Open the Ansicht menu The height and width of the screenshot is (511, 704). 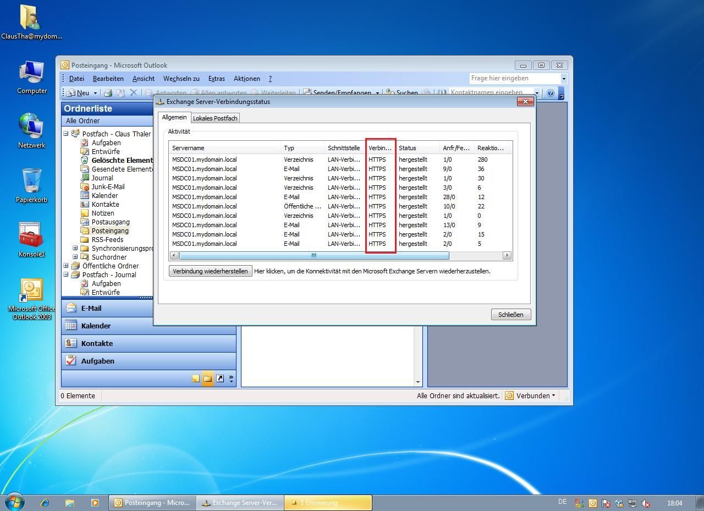click(143, 79)
